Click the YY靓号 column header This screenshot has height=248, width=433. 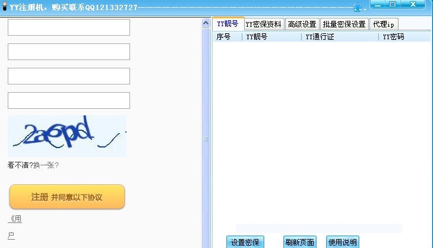[x=271, y=37]
